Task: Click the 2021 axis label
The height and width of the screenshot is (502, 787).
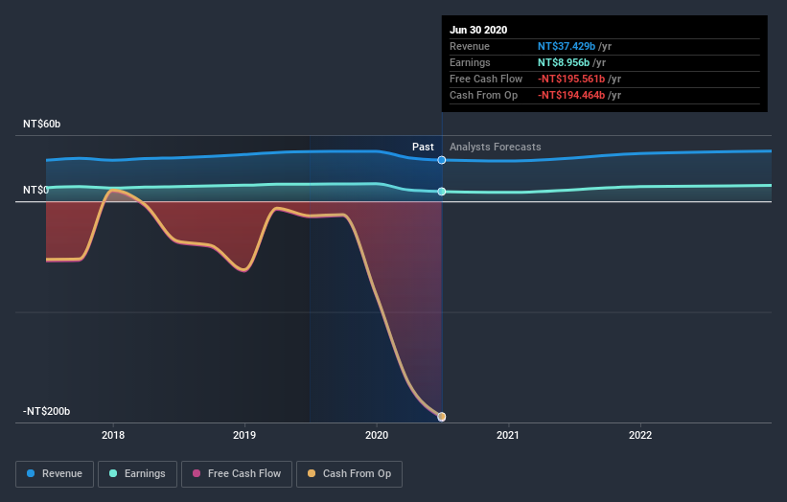Action: [x=508, y=435]
